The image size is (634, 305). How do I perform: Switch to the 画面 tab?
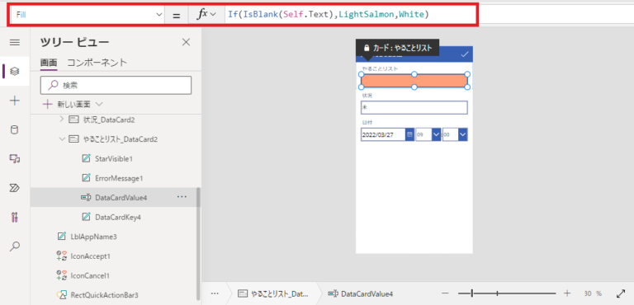tap(49, 63)
